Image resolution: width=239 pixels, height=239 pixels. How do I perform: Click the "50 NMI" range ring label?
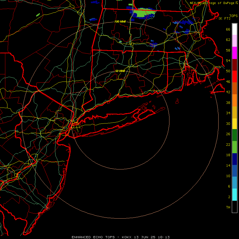point(120,71)
